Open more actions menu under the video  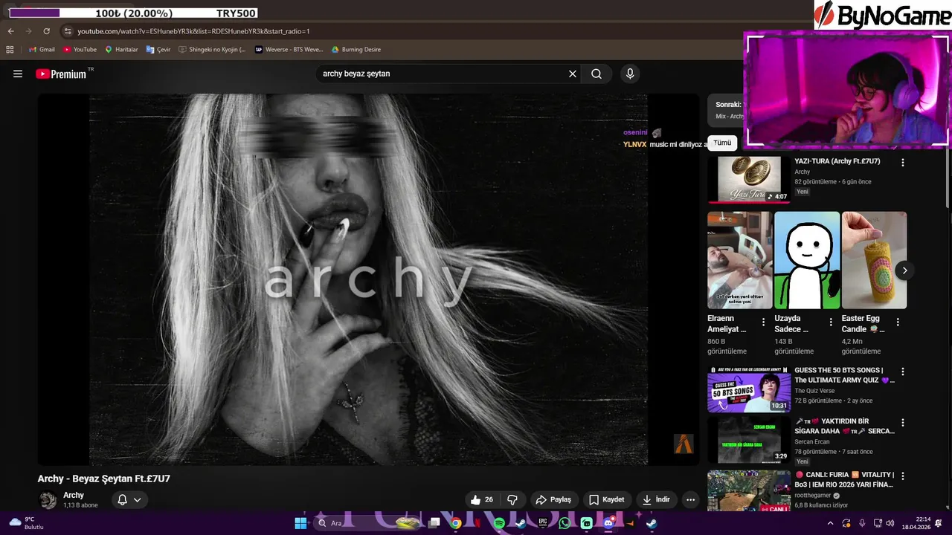click(690, 499)
